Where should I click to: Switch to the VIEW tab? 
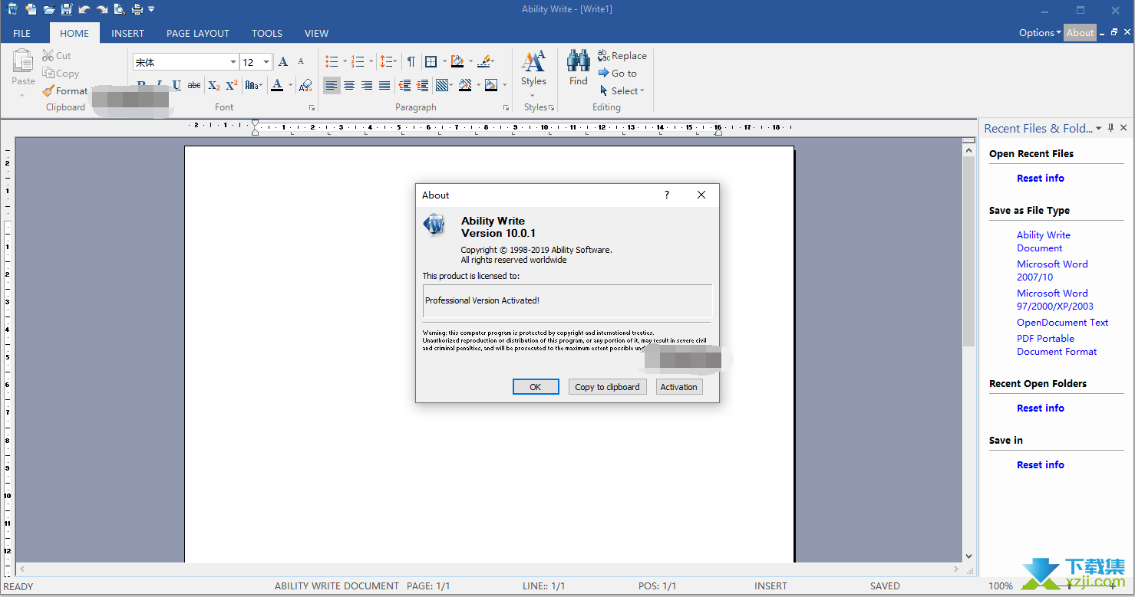(316, 33)
